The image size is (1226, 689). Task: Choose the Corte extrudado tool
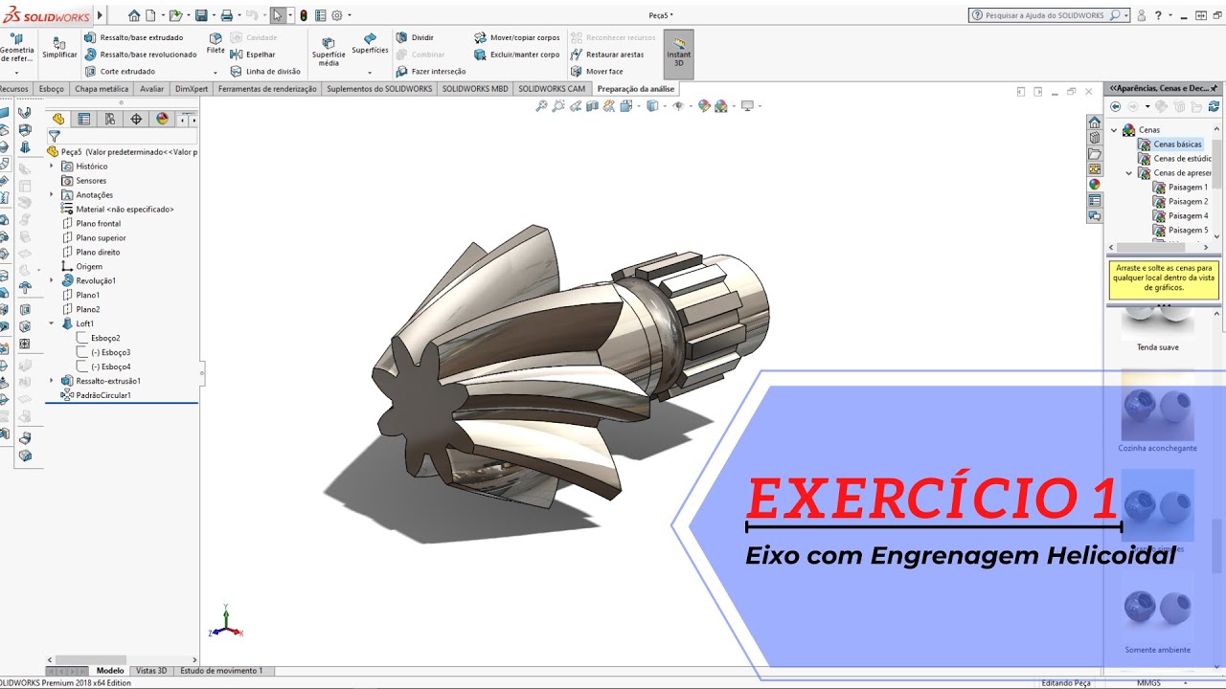pos(120,72)
